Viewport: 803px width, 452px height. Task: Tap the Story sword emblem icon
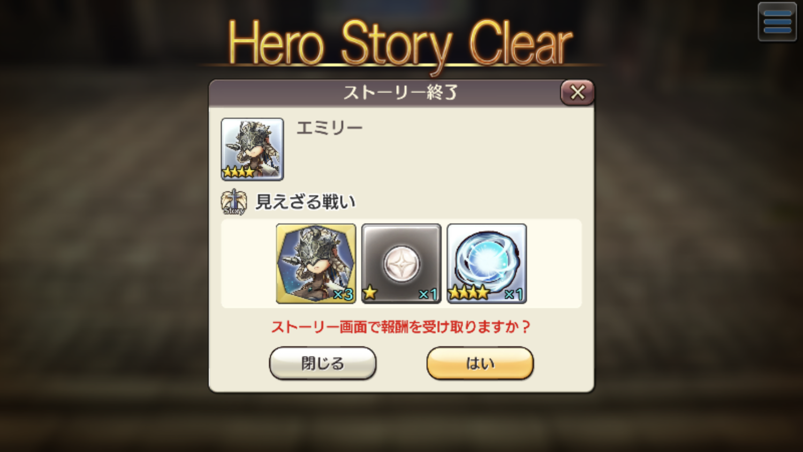point(234,202)
